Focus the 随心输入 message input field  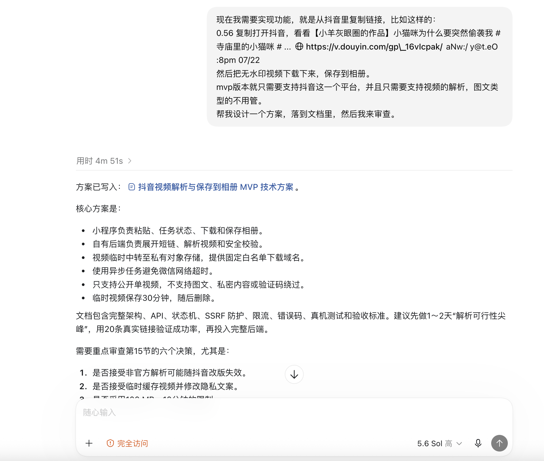(294, 413)
